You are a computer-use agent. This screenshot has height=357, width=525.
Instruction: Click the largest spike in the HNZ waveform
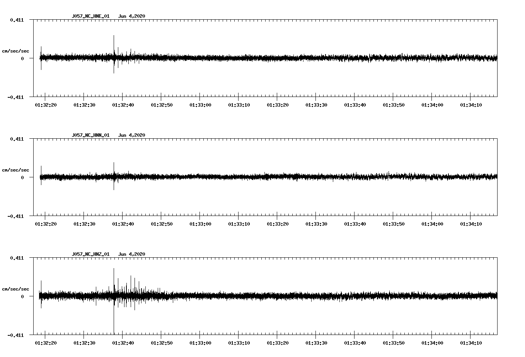[114, 301]
